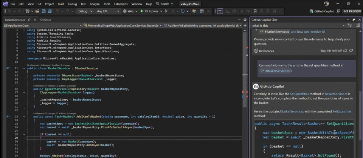Image resolution: width=363 pixels, height=158 pixels.
Task: Click the Hot Reload flame icon
Action: (173, 11)
